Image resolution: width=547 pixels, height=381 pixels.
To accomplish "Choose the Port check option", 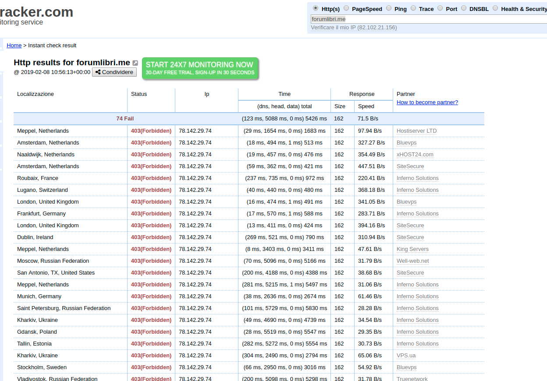I will pyautogui.click(x=440, y=8).
